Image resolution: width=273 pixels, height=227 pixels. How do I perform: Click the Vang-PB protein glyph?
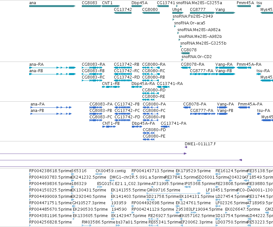(x=223, y=114)
